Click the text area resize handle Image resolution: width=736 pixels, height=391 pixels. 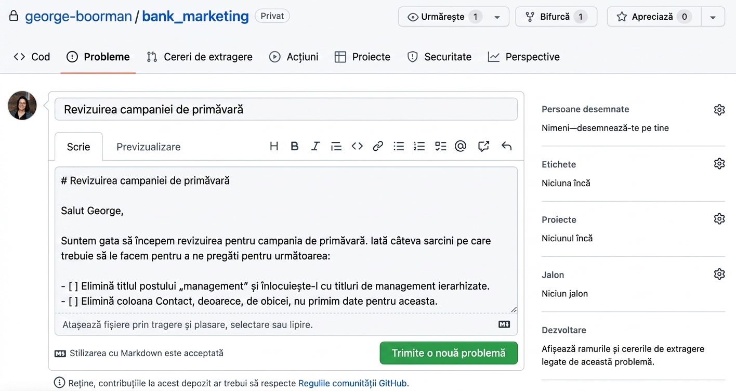coord(514,309)
